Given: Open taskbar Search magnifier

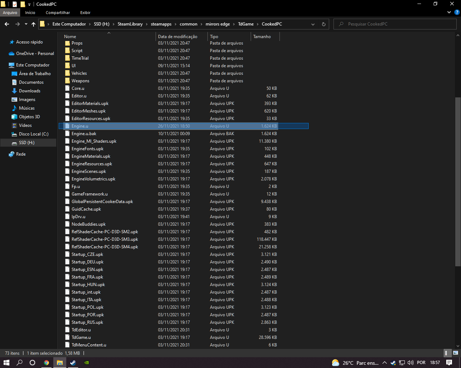Looking at the screenshot, I should [19, 363].
